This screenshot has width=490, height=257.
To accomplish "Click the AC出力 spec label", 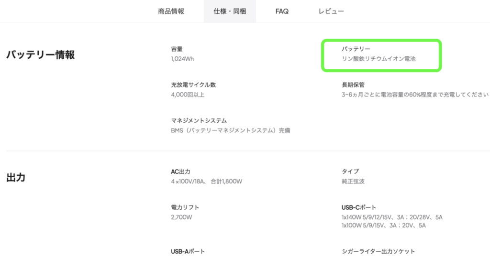I will tap(180, 171).
